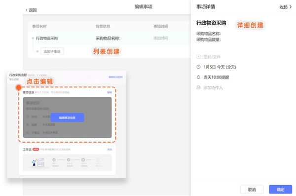Screen dimensions: 296x196
Task: Click the blue 编辑事项信息 button
Action: click(67, 118)
